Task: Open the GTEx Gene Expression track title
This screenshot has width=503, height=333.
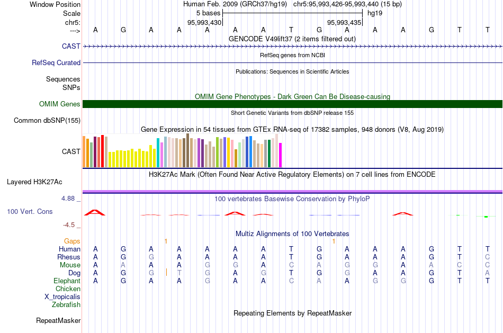Action: 292,129
